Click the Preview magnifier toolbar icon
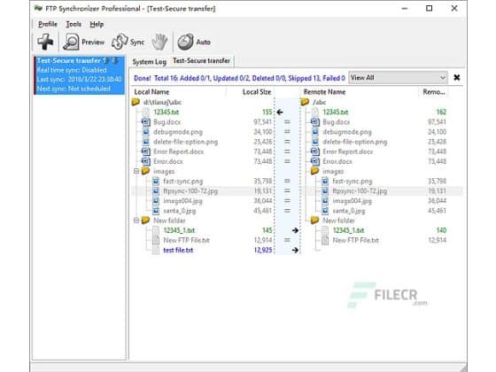 (71, 42)
